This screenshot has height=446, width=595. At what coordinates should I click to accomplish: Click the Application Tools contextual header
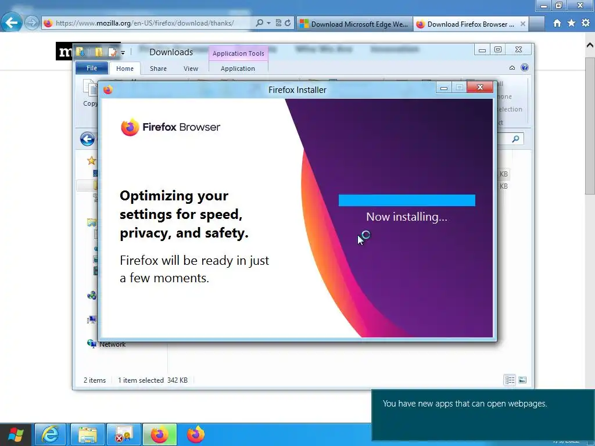pyautogui.click(x=238, y=53)
